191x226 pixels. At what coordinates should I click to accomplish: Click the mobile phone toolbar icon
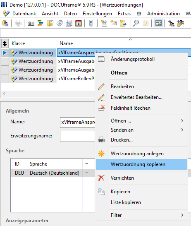click(91, 23)
